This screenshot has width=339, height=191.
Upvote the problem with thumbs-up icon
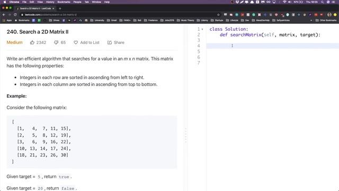point(32,42)
